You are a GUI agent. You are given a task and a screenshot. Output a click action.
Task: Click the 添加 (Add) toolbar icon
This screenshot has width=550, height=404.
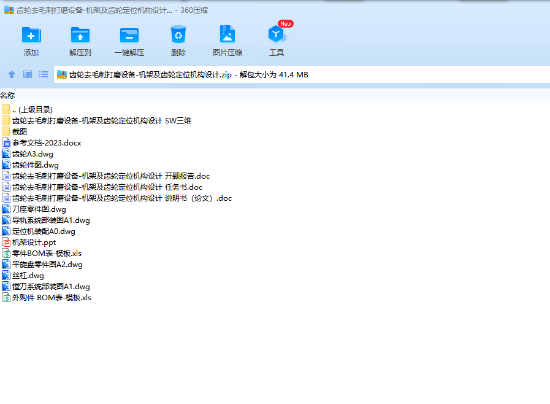coord(31,35)
